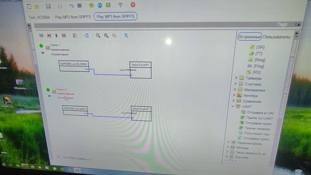
Task: Select the Ultrasonic archive icon on desktop
Action: 20,84
